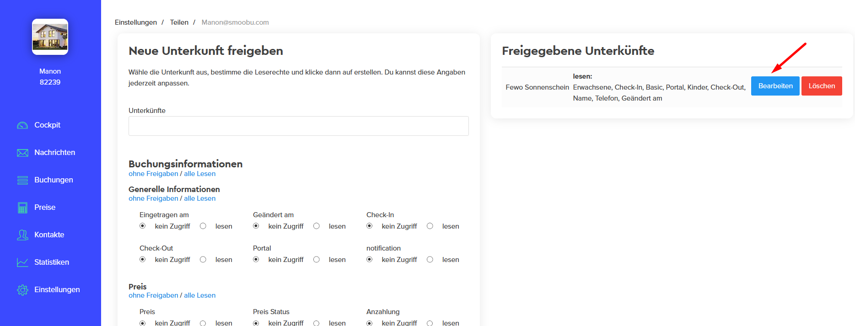Click the Unterkünfte selection field
855x326 pixels.
299,126
